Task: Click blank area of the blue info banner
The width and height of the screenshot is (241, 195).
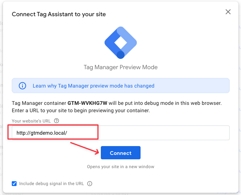Action: pos(192,86)
